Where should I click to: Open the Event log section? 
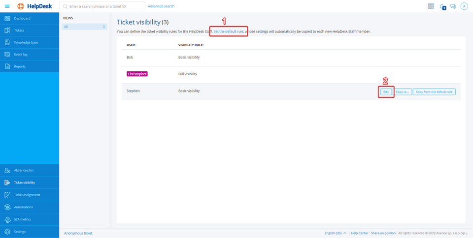tap(21, 54)
